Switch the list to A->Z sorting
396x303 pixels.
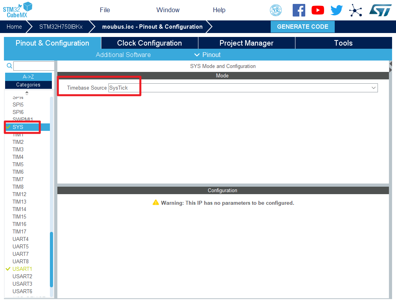[x=28, y=77]
